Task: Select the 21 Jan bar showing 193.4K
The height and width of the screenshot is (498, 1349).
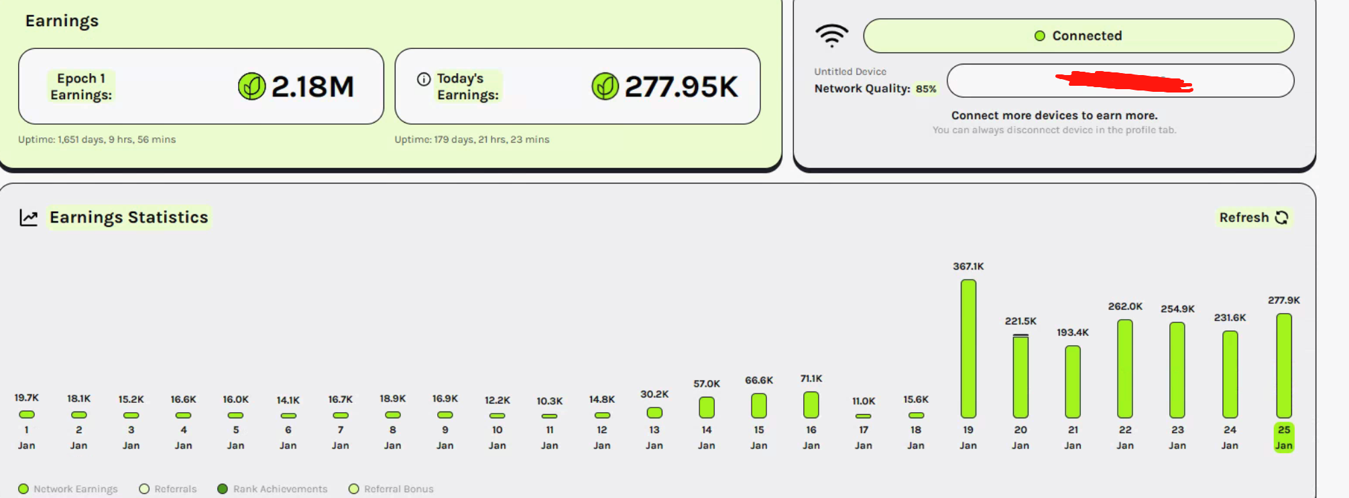Action: [x=1073, y=382]
